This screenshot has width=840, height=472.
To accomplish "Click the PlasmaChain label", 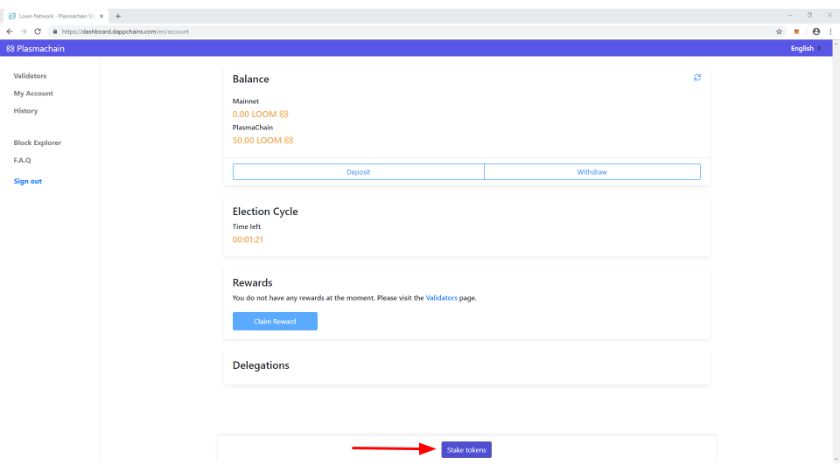I will pos(253,128).
